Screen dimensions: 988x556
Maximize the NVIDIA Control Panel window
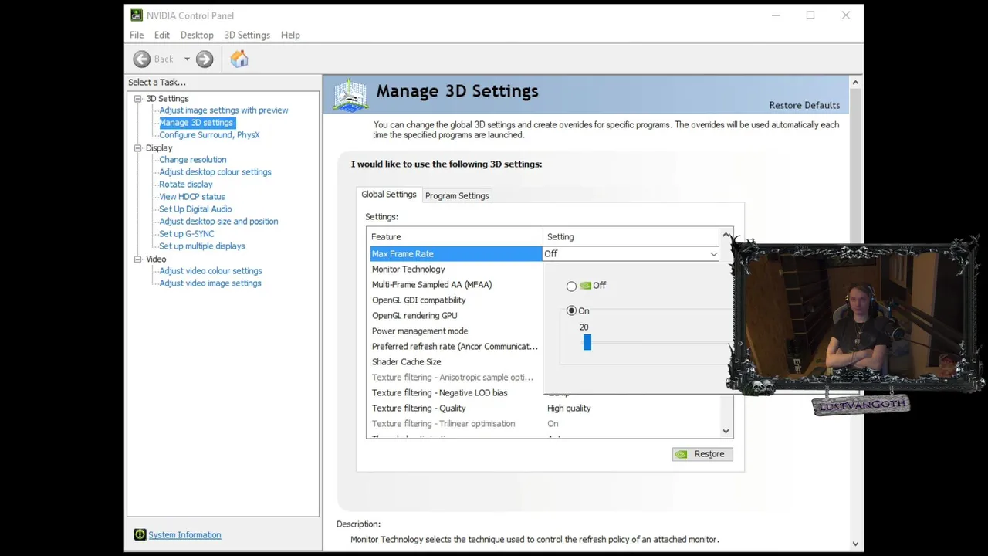coord(810,15)
